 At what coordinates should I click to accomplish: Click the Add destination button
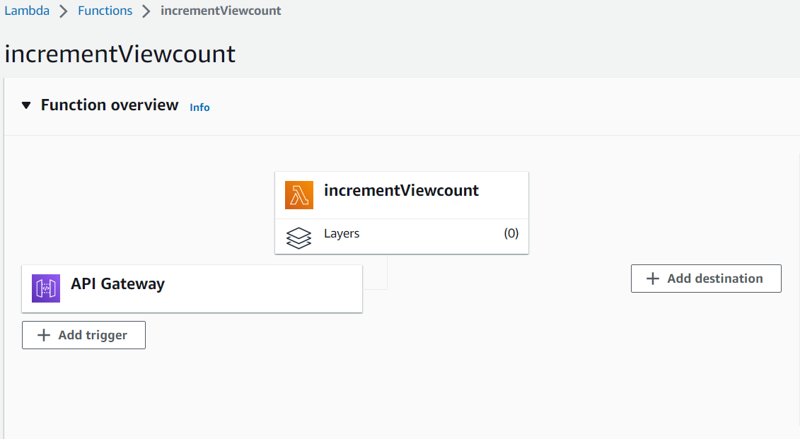[x=706, y=279]
